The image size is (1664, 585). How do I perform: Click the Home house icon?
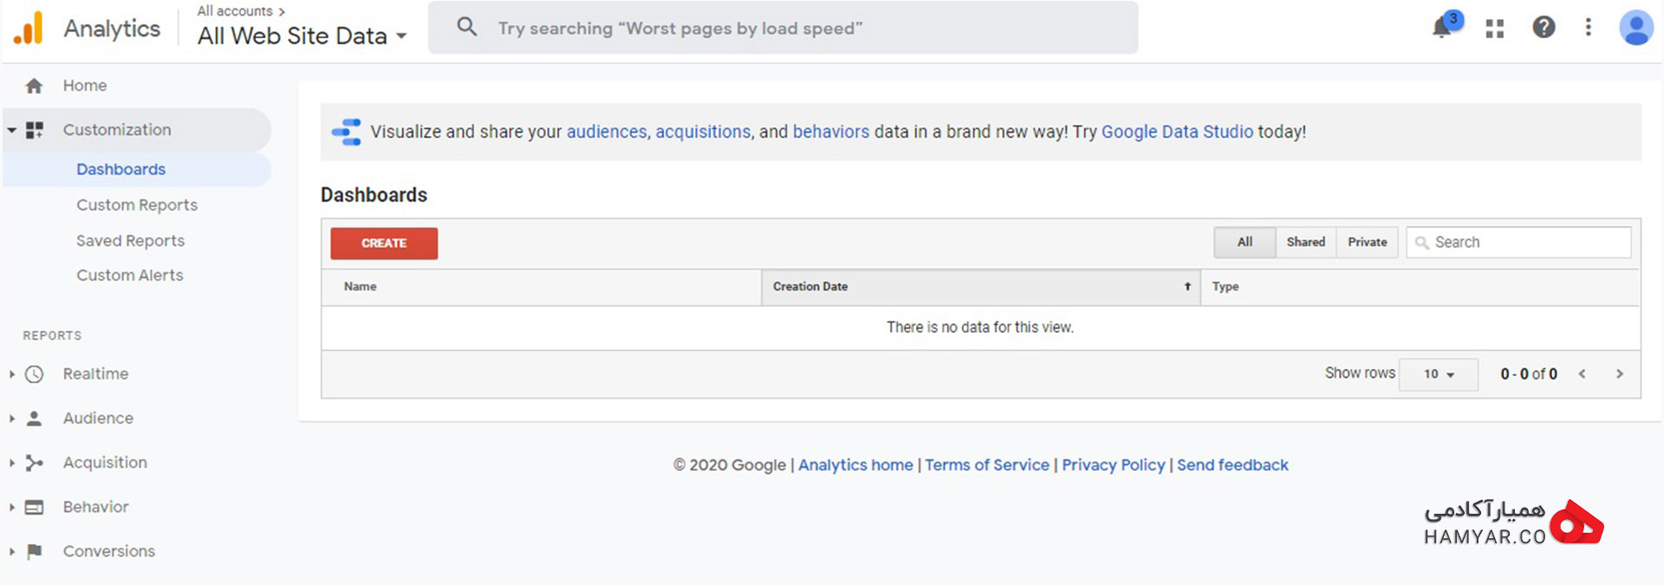point(34,86)
